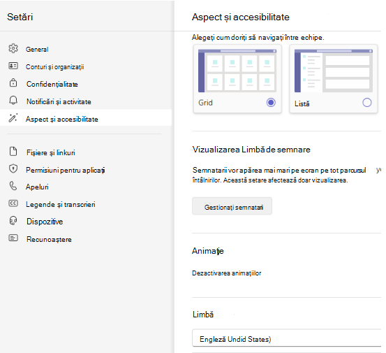Click the Fișiere și linkuri file icon
This screenshot has height=353, width=386.
click(x=13, y=152)
